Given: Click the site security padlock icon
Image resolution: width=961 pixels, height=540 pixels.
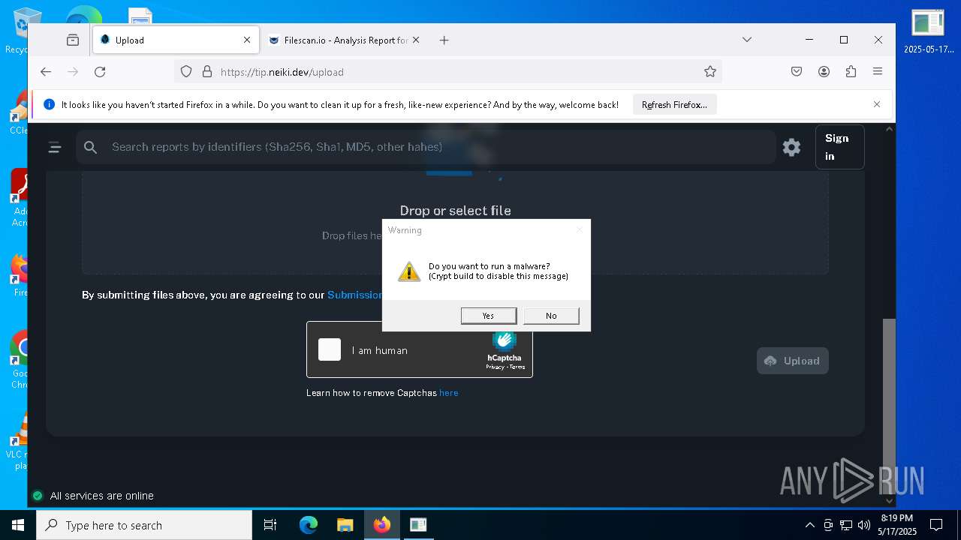Looking at the screenshot, I should (x=207, y=72).
